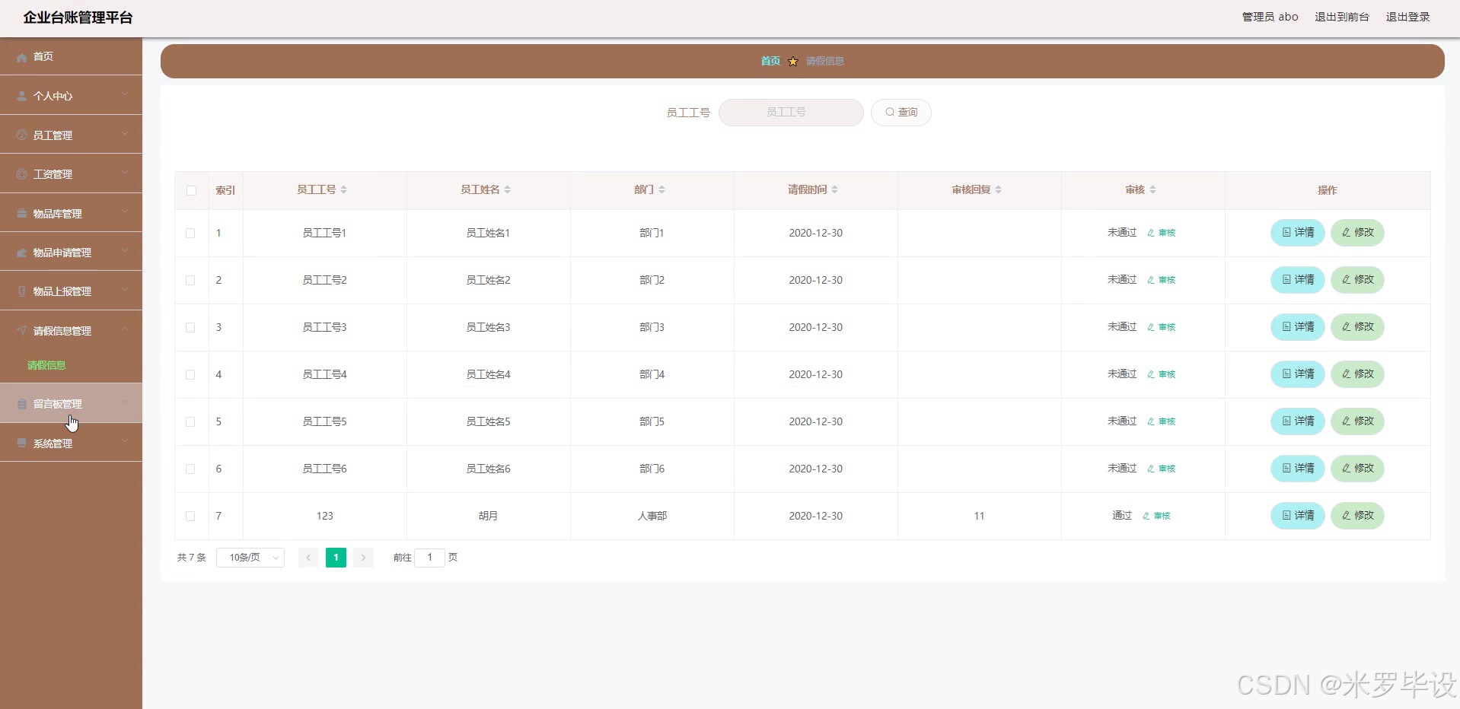The image size is (1460, 709).
Task: Sort by 请假时间 column arrows
Action: pos(834,189)
